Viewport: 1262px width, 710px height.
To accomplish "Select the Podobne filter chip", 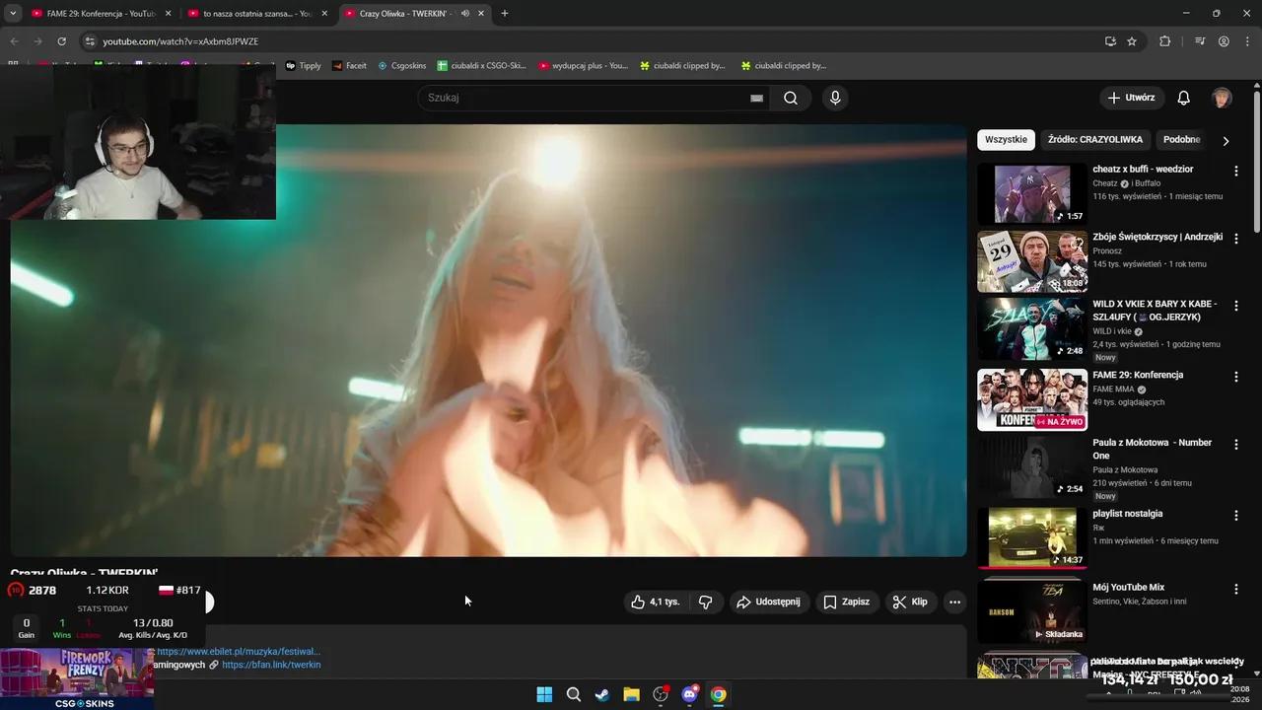I will tap(1180, 139).
